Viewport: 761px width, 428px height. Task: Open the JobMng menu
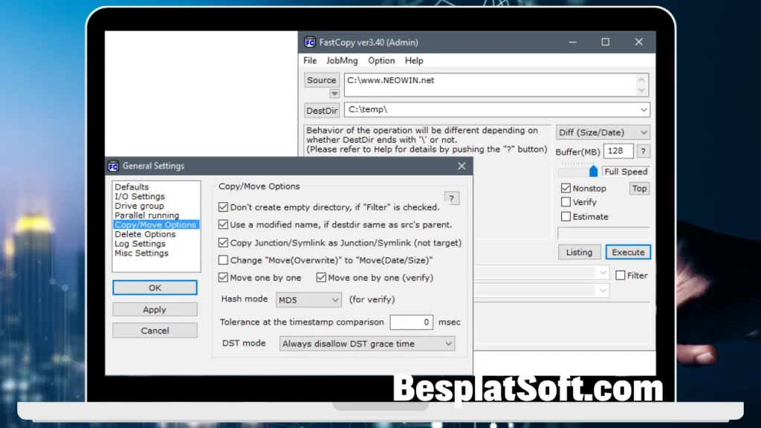click(x=342, y=60)
